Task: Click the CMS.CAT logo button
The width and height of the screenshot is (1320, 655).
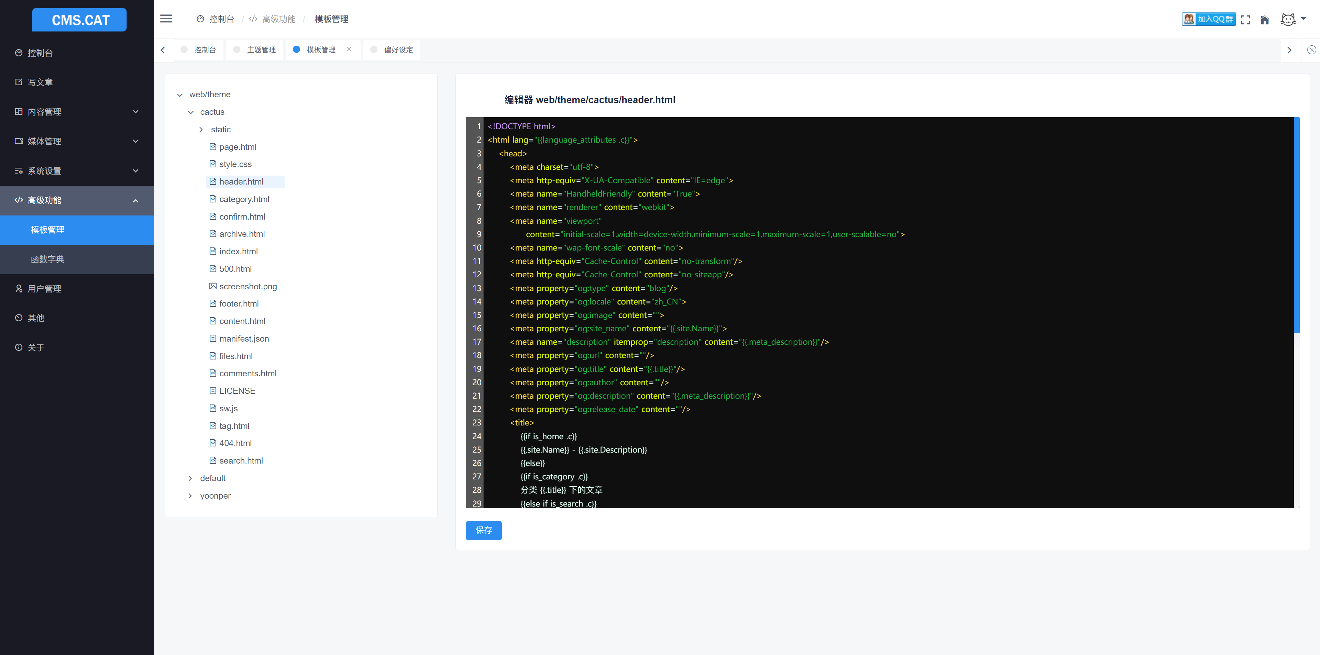Action: coord(79,20)
